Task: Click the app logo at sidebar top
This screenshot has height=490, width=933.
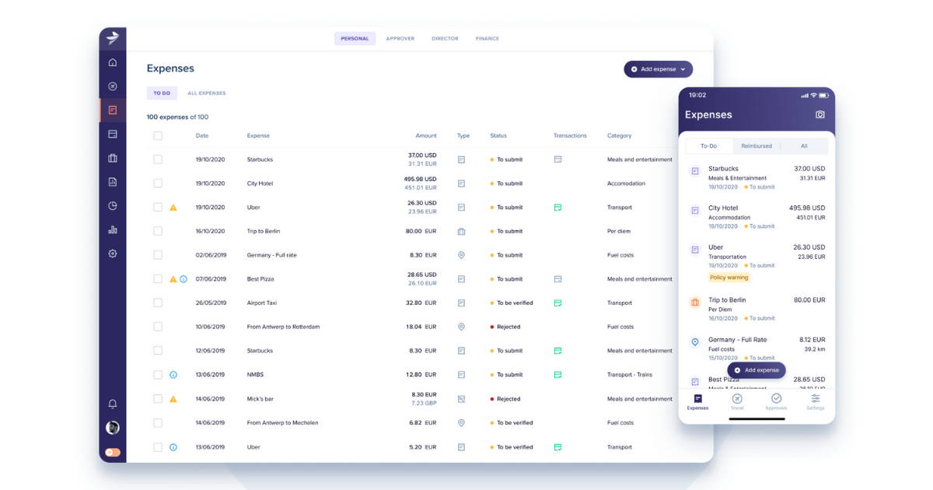Action: [x=113, y=37]
